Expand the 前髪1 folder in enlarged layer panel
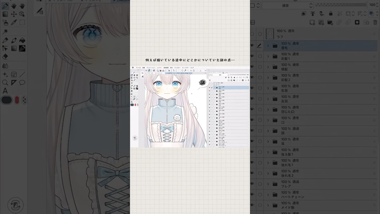 point(268,56)
